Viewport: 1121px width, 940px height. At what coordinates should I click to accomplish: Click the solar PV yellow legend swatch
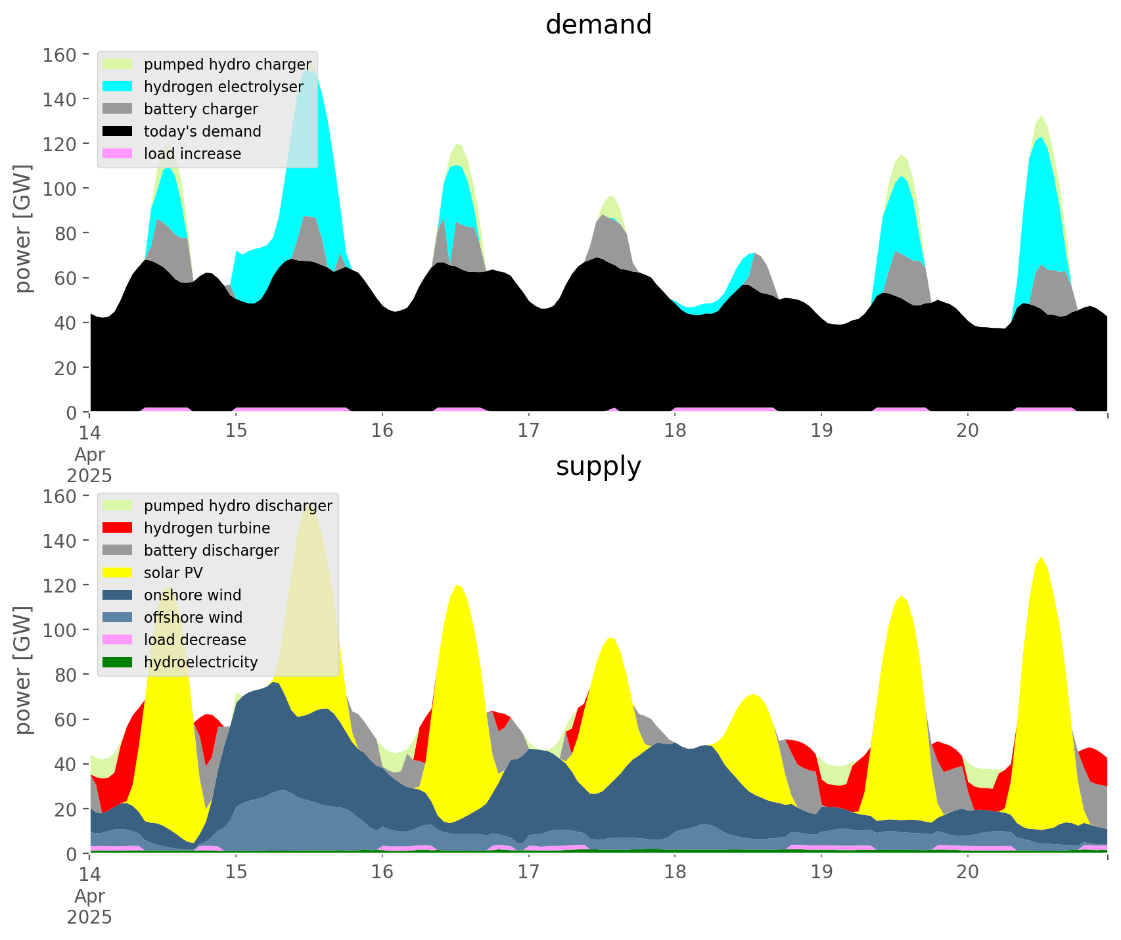(x=118, y=573)
